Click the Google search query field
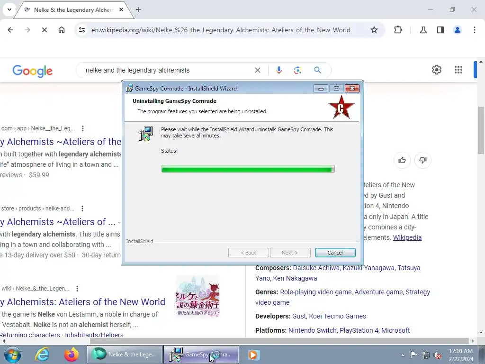This screenshot has width=485, height=364. click(167, 70)
